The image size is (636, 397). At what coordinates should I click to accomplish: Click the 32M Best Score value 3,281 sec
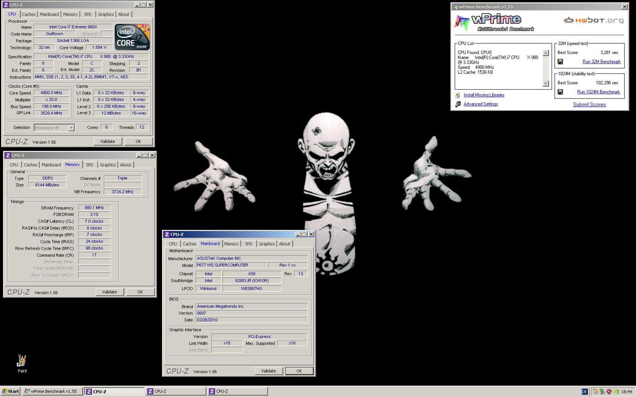pos(609,52)
